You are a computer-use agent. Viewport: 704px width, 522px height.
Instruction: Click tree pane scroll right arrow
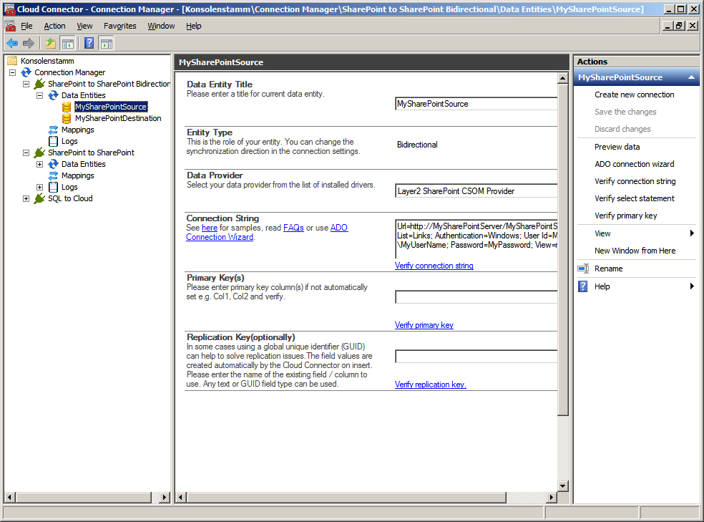pos(165,497)
